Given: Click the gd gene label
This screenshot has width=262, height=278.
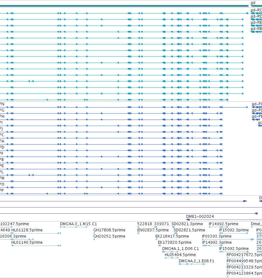Looking at the screenshot, I should pyautogui.click(x=253, y=3).
